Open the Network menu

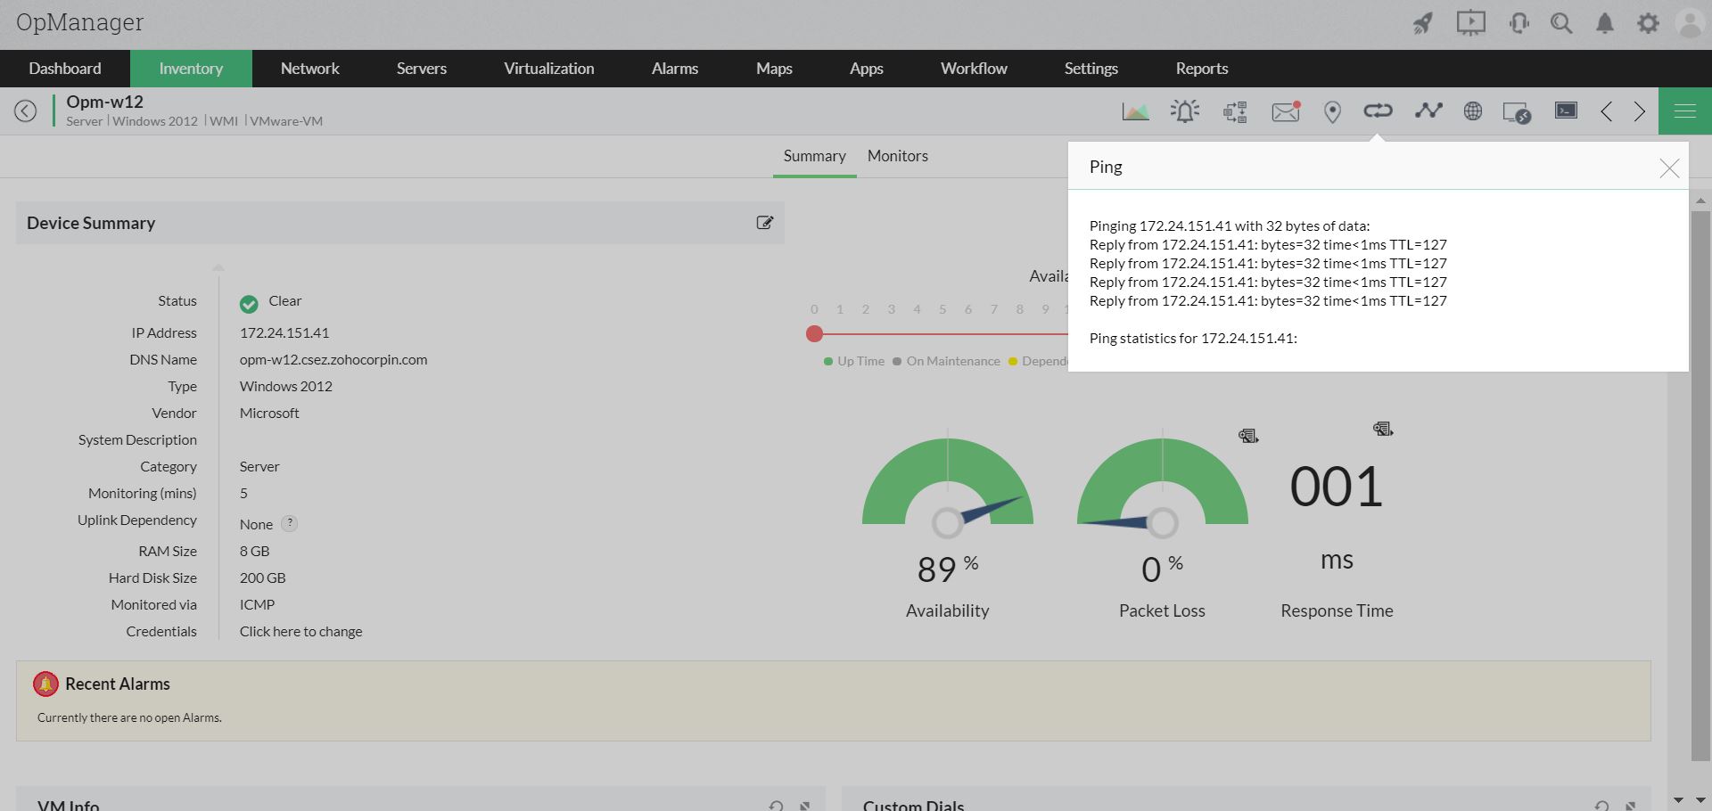pos(310,69)
